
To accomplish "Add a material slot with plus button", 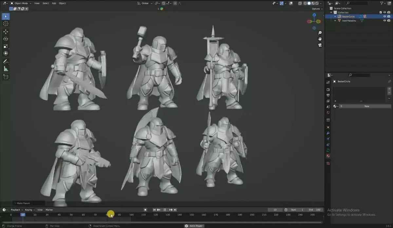I will 389,89.
